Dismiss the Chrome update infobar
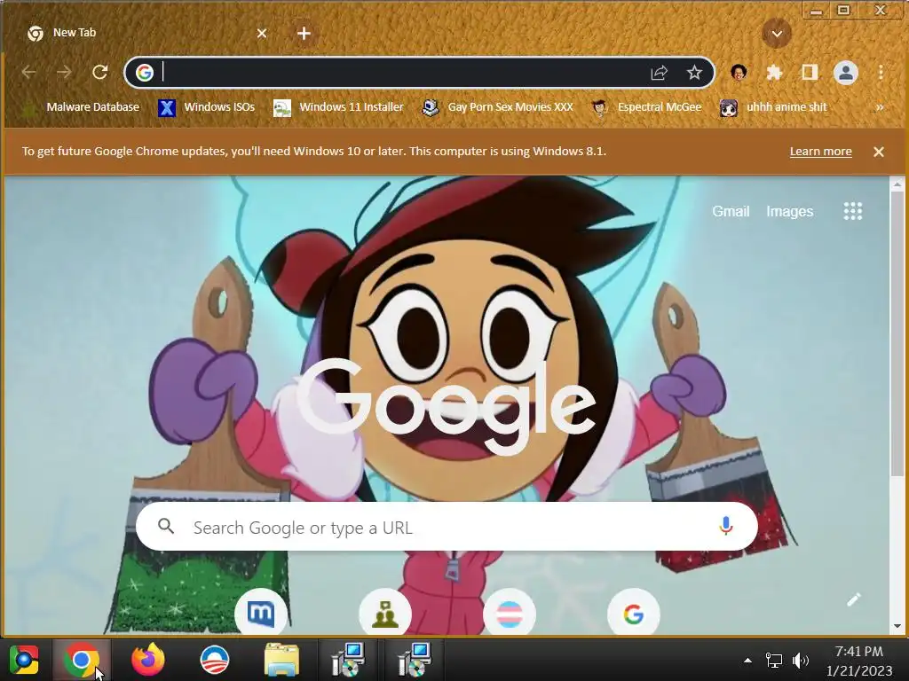Image resolution: width=909 pixels, height=681 pixels. coord(878,151)
